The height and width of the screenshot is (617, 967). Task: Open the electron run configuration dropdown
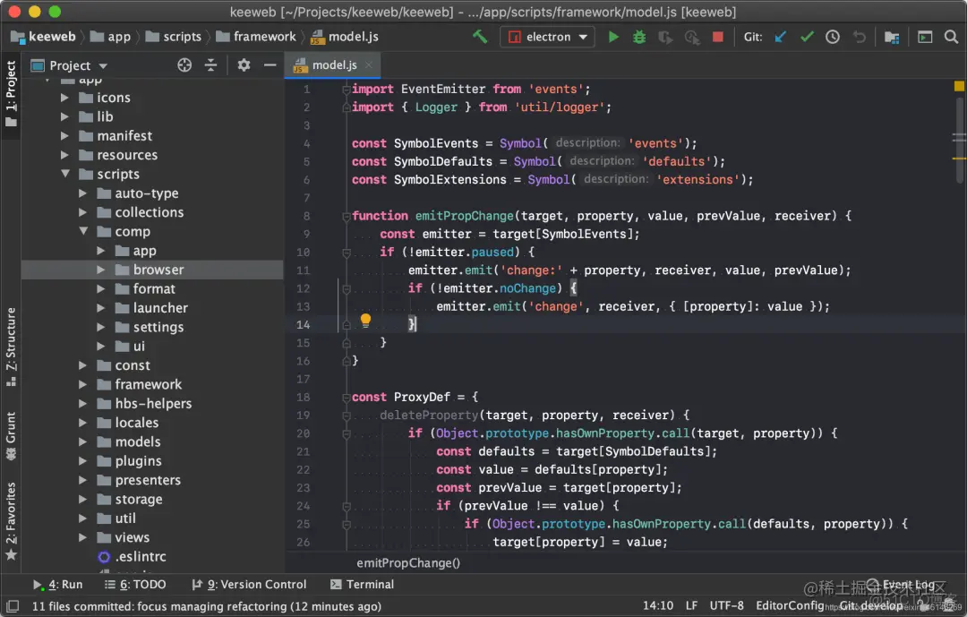548,37
